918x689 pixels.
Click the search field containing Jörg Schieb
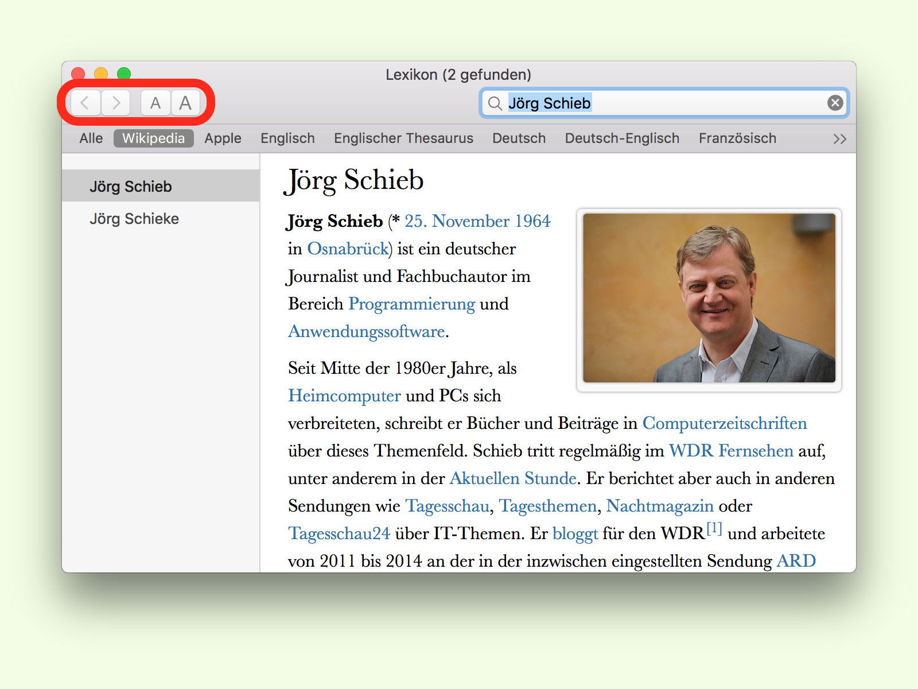click(664, 103)
